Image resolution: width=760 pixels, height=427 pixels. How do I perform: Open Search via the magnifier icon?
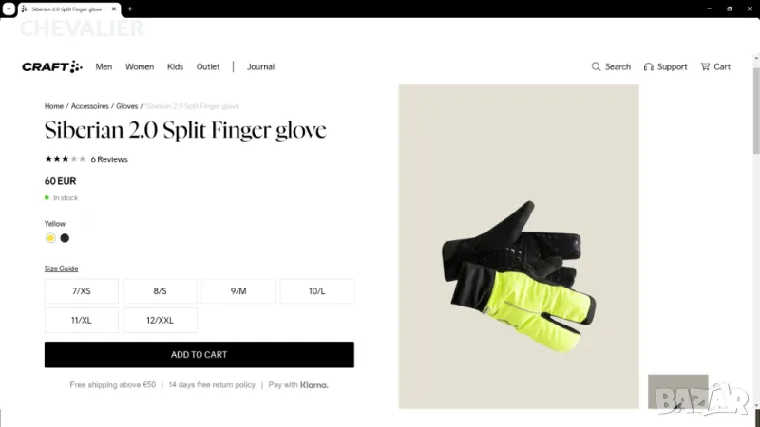coord(596,66)
